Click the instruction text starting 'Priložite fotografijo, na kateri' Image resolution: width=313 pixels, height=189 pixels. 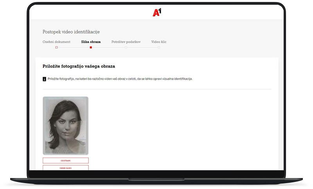[120, 79]
